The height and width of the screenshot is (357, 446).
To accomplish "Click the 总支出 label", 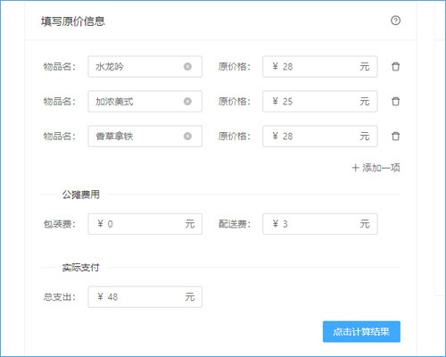I will [60, 296].
